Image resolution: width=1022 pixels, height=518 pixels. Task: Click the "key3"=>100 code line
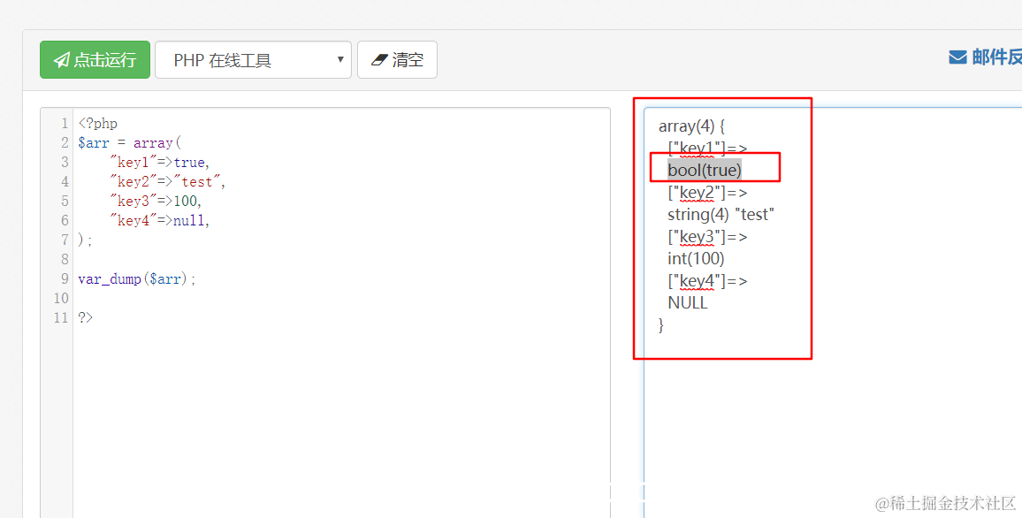pos(156,202)
